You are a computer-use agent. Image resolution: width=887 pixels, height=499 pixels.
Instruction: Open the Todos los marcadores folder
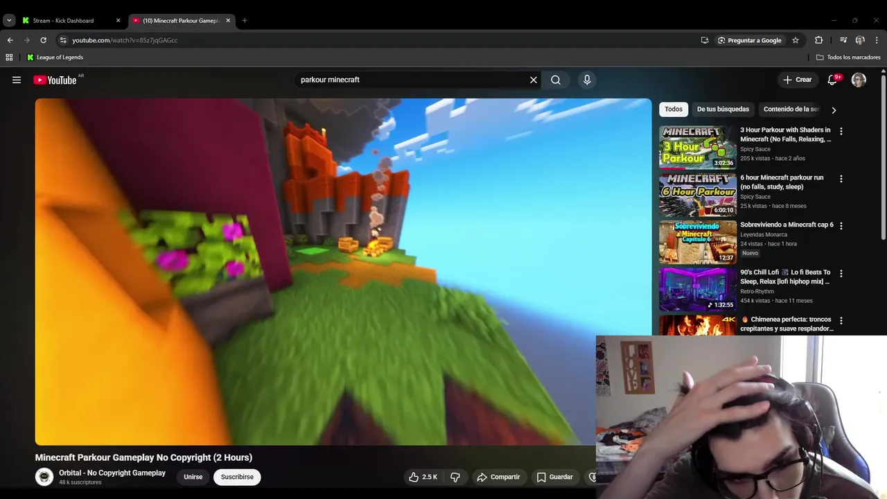(848, 58)
